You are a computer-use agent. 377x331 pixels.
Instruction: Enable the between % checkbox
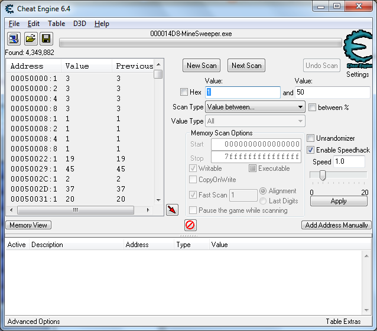click(312, 108)
